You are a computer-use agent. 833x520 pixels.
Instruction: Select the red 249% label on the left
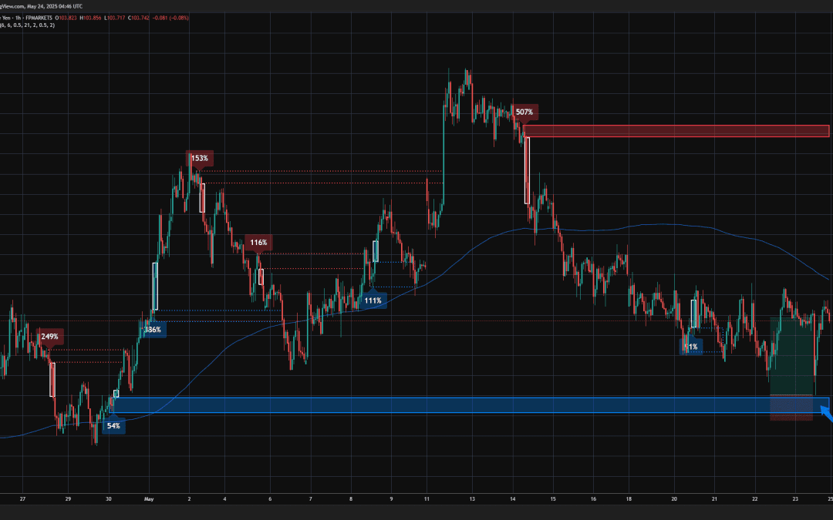click(x=52, y=336)
